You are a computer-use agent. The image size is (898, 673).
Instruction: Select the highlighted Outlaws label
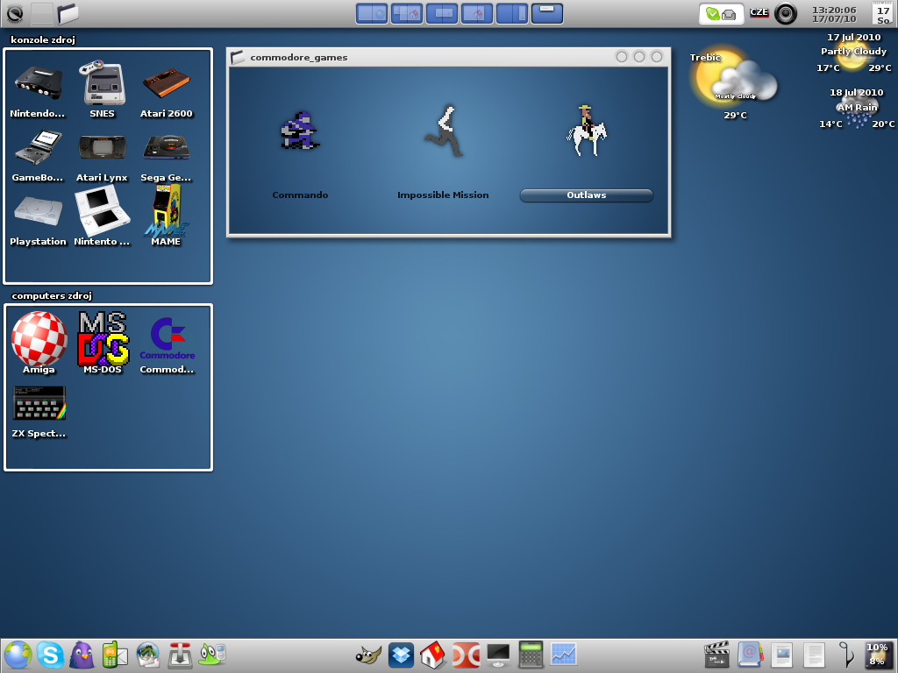click(x=587, y=195)
